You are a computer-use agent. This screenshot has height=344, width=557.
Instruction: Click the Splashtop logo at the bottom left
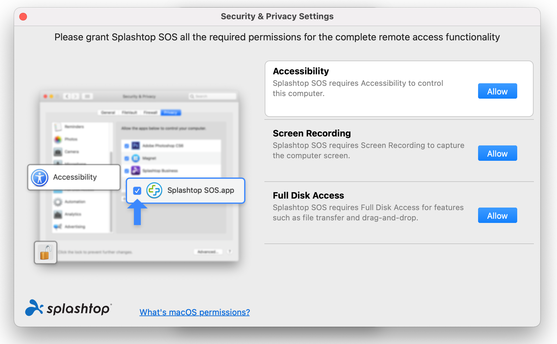[68, 308]
